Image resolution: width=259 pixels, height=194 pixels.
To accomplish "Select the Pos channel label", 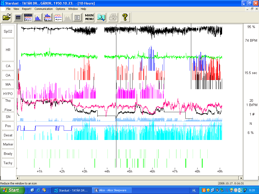I will (x=8, y=126).
